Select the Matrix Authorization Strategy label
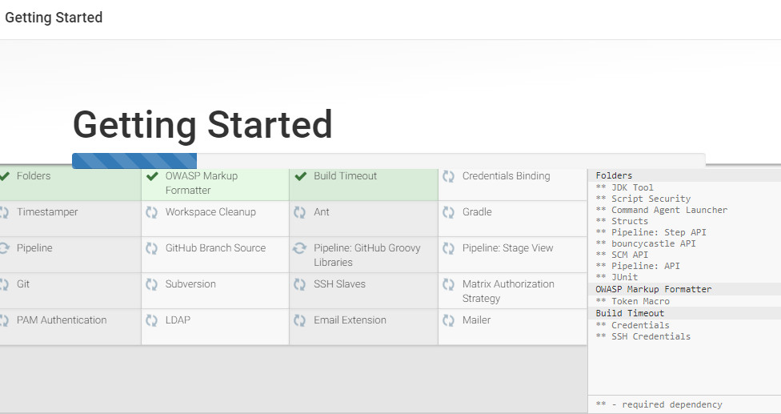Screen dimensions: 781x414 pyautogui.click(x=508, y=291)
